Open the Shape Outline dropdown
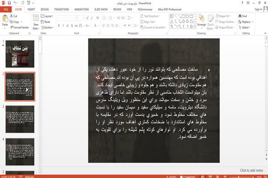 (225, 22)
